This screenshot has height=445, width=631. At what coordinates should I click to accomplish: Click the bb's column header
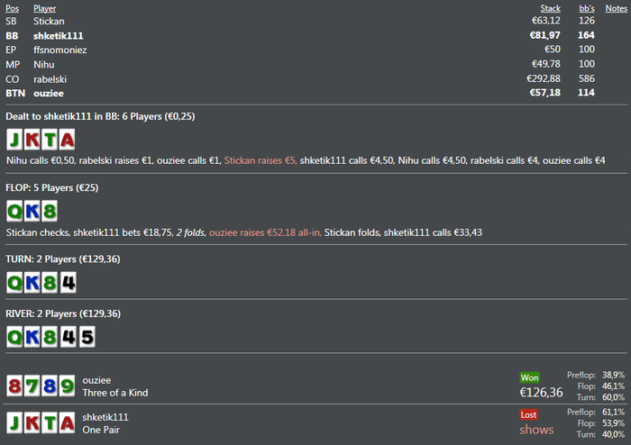pos(587,8)
